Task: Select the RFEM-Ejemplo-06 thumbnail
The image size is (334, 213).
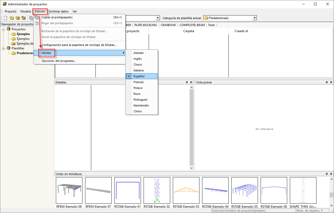Action: (x=69, y=190)
